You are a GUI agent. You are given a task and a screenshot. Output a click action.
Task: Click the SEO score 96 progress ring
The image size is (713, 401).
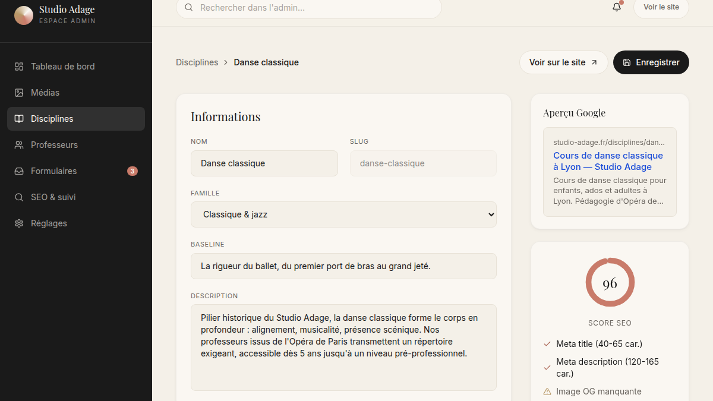click(x=610, y=283)
